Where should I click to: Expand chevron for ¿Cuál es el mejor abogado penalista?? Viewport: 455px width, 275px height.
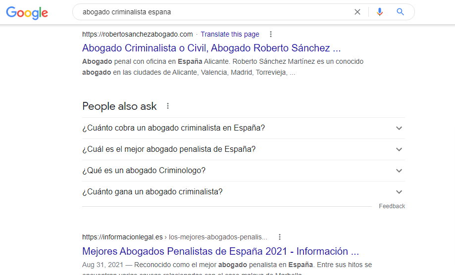point(399,149)
